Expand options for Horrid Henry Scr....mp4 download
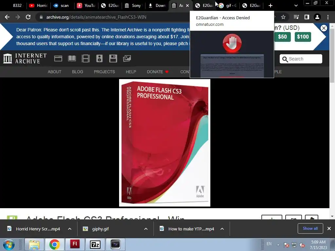The width and height of the screenshot is (335, 251). coord(70,229)
